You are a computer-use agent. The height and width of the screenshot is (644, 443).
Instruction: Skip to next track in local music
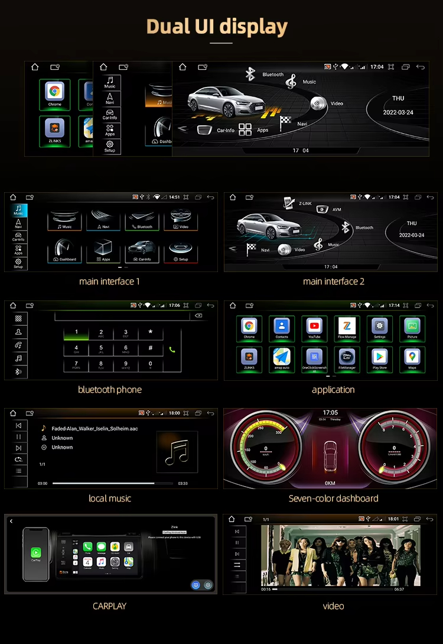[x=18, y=448]
